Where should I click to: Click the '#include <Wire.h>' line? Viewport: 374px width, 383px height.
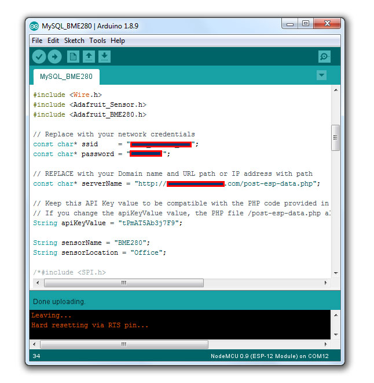[68, 95]
